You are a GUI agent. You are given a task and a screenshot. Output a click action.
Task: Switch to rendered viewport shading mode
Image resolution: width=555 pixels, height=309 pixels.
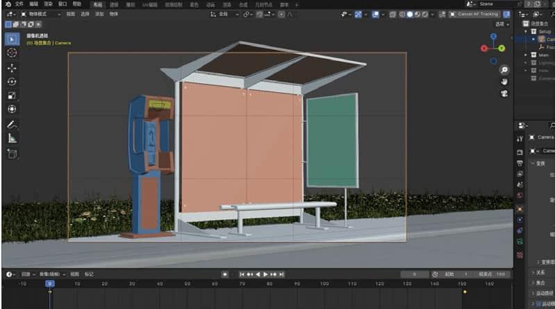(x=425, y=14)
